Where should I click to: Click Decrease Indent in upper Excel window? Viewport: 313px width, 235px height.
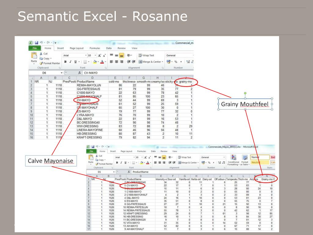pos(129,62)
